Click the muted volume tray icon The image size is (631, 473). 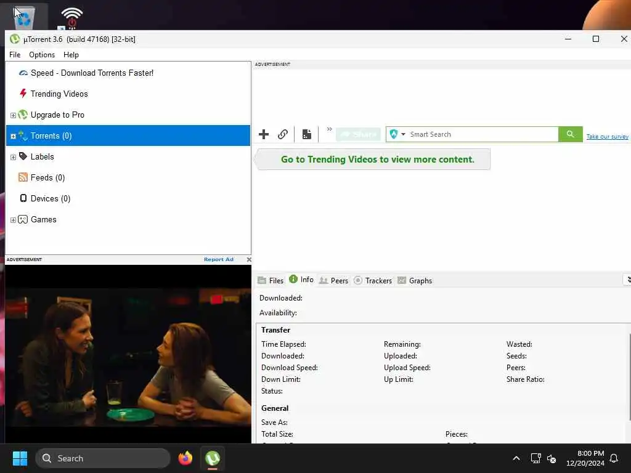click(x=552, y=458)
